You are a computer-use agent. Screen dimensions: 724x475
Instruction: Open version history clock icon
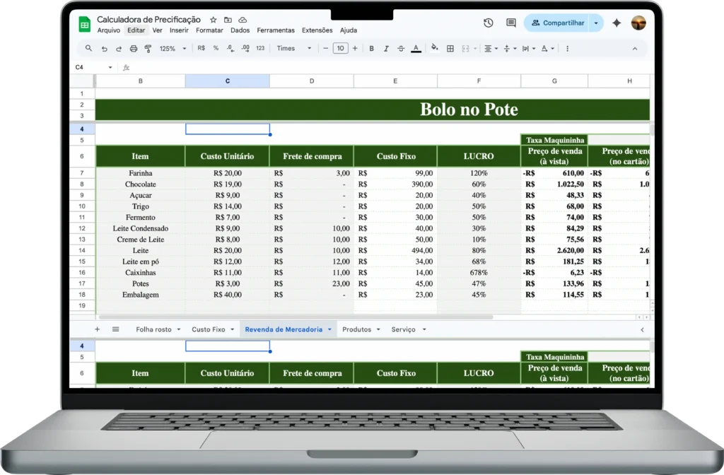tap(489, 23)
